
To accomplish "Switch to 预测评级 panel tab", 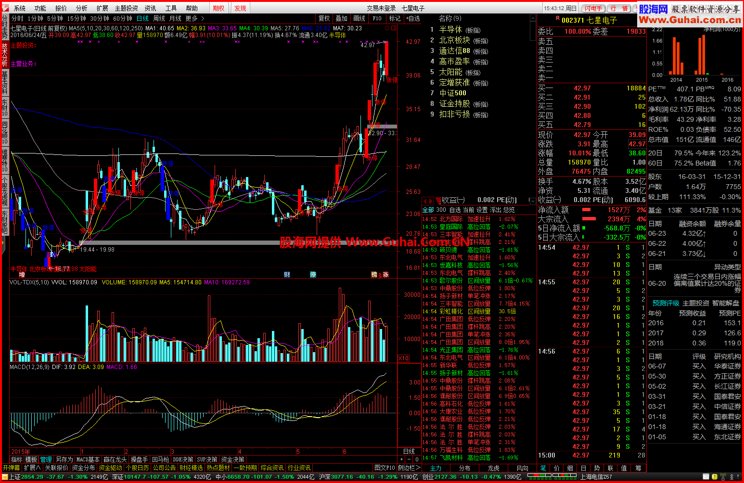I will pos(666,303).
